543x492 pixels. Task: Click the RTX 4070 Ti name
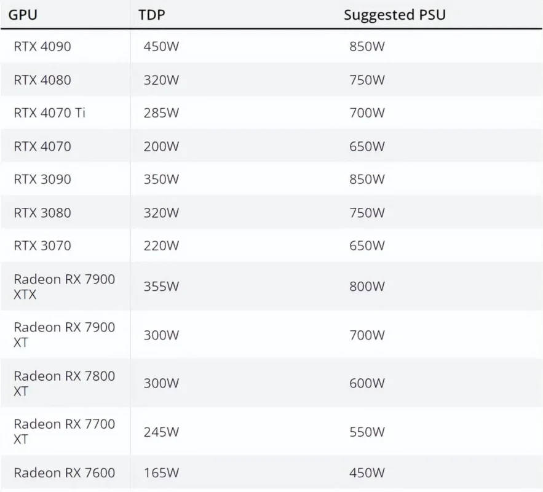[50, 113]
